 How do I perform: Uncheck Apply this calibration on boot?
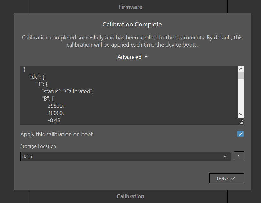click(240, 134)
